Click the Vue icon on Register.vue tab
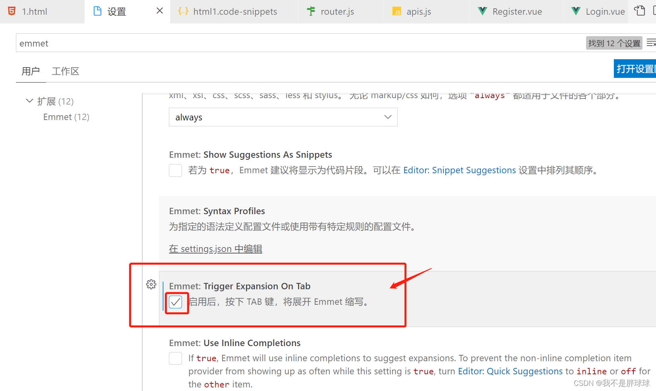The image size is (656, 391). click(482, 11)
